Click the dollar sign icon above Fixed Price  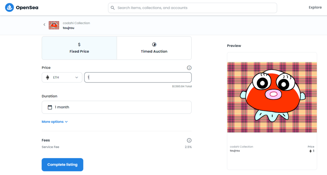(79, 44)
